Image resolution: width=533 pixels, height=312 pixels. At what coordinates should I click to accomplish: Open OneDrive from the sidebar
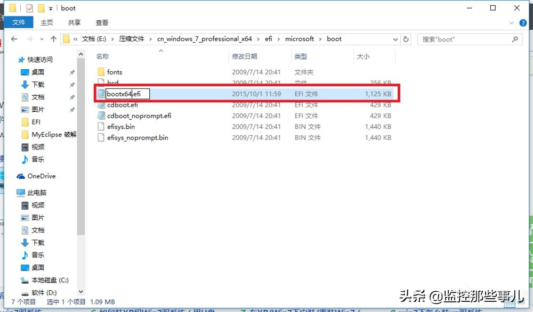pos(39,176)
